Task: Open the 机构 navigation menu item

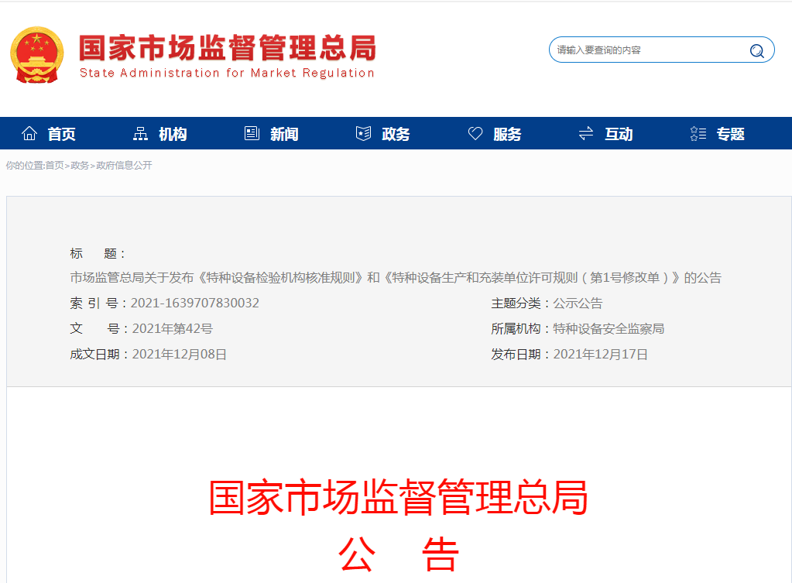Action: coord(173,134)
